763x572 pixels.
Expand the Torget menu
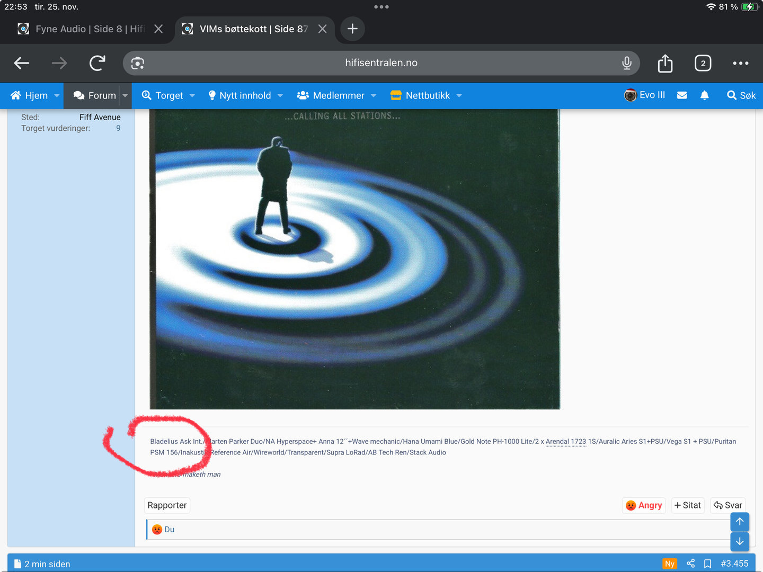point(168,95)
